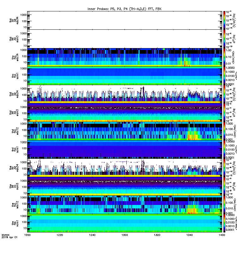This screenshot has width=237, height=253.
Task: Click the "hhmm" axis unit label
Action: coord(5,235)
